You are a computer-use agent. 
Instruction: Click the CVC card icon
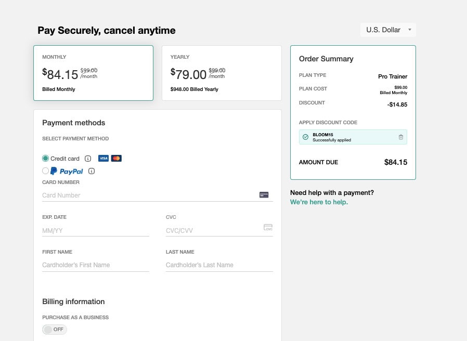(x=268, y=228)
